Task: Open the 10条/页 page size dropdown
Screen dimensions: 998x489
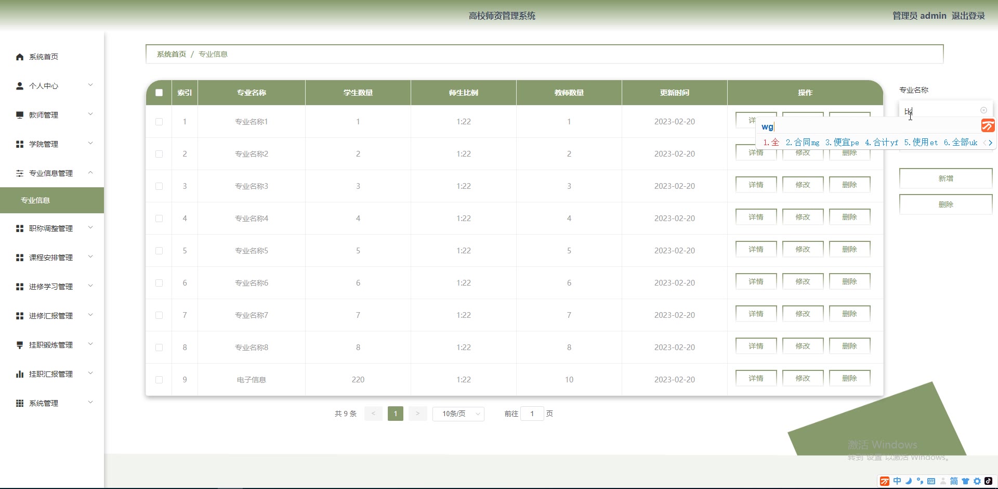Action: pyautogui.click(x=458, y=414)
